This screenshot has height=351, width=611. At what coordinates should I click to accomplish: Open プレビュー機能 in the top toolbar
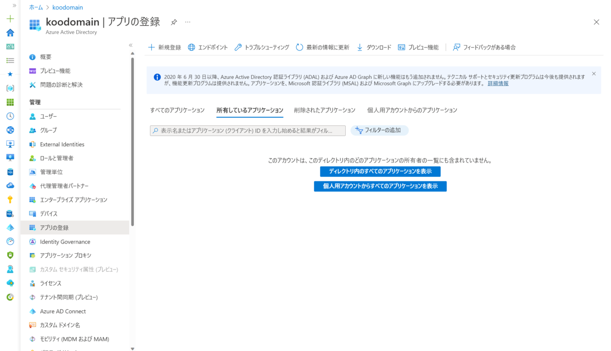click(x=418, y=47)
